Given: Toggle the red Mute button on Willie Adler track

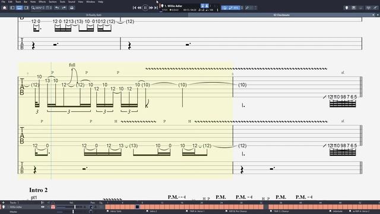Looking at the screenshot, I should point(53,207).
